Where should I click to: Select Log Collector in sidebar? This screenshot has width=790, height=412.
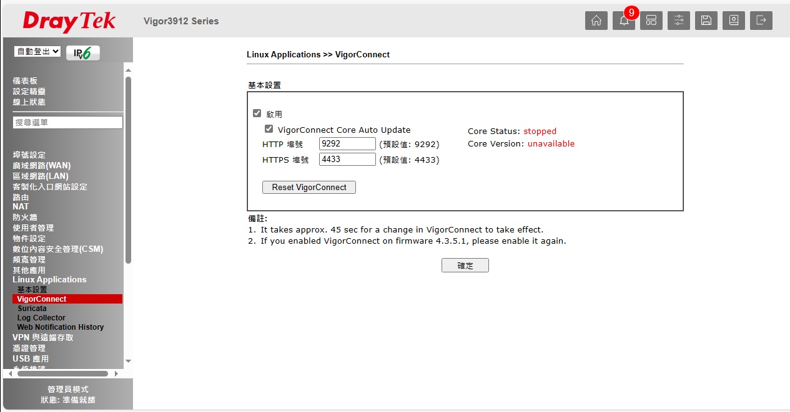click(x=41, y=317)
